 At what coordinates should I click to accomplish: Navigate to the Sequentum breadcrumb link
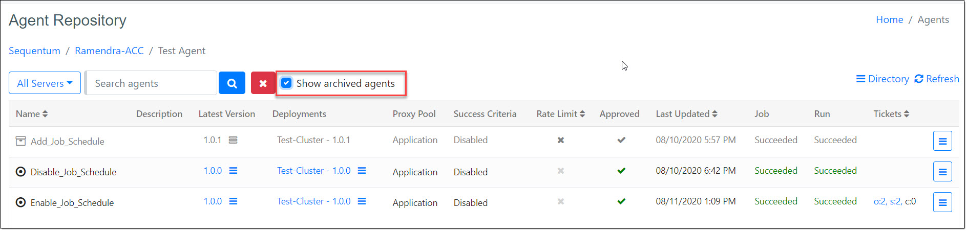(x=34, y=51)
